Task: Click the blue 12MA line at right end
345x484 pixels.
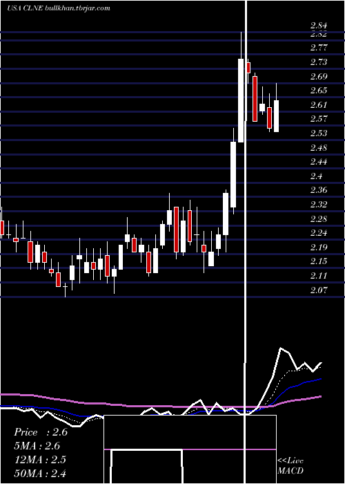Action: point(320,379)
